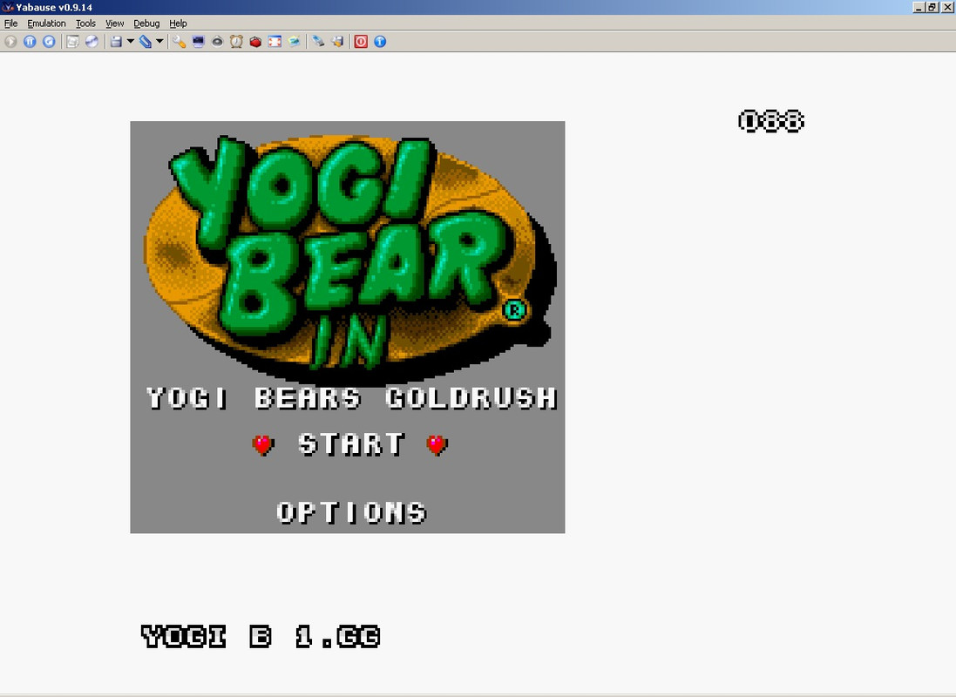Viewport: 956px width, 697px height.
Task: Click the USB stick toolbar icon
Action: (x=318, y=42)
